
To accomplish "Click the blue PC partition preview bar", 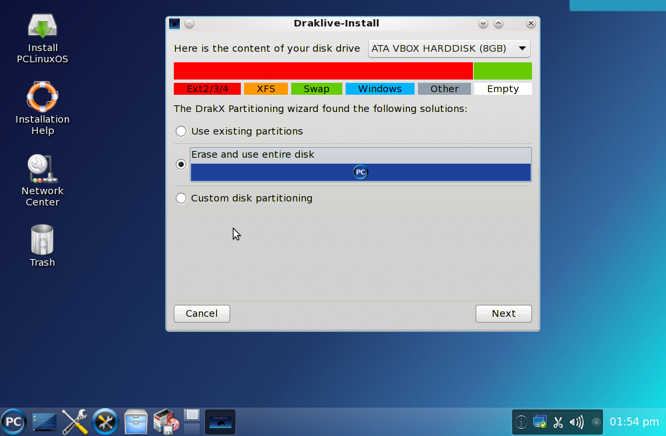I will click(361, 172).
